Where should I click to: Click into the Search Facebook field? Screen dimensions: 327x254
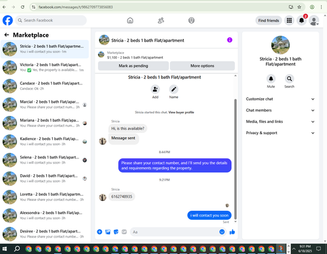pos(51,20)
